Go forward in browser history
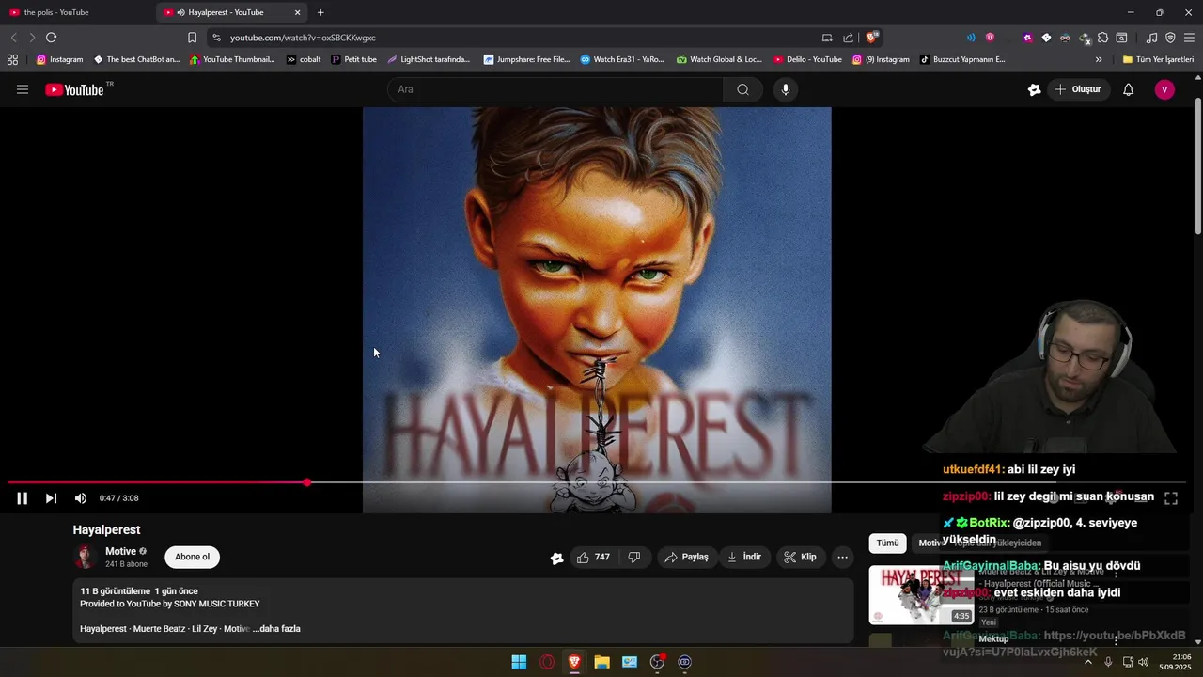1203x677 pixels. [32, 38]
